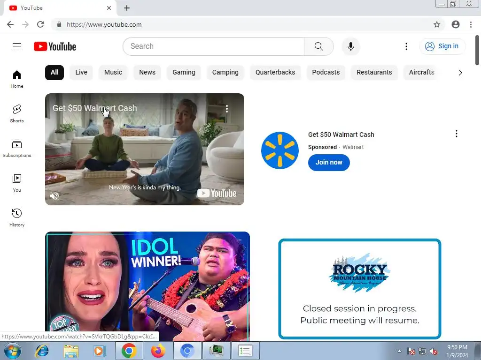Select the Camping filter chip
Viewport: 481px width, 360px height.
tap(225, 73)
